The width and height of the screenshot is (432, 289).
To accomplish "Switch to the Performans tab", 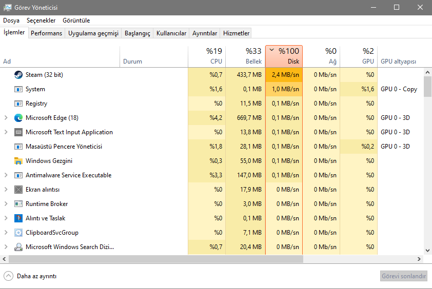I will pyautogui.click(x=46, y=33).
